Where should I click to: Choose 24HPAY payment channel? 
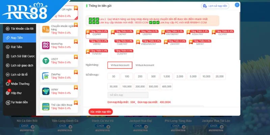(x=175, y=44)
